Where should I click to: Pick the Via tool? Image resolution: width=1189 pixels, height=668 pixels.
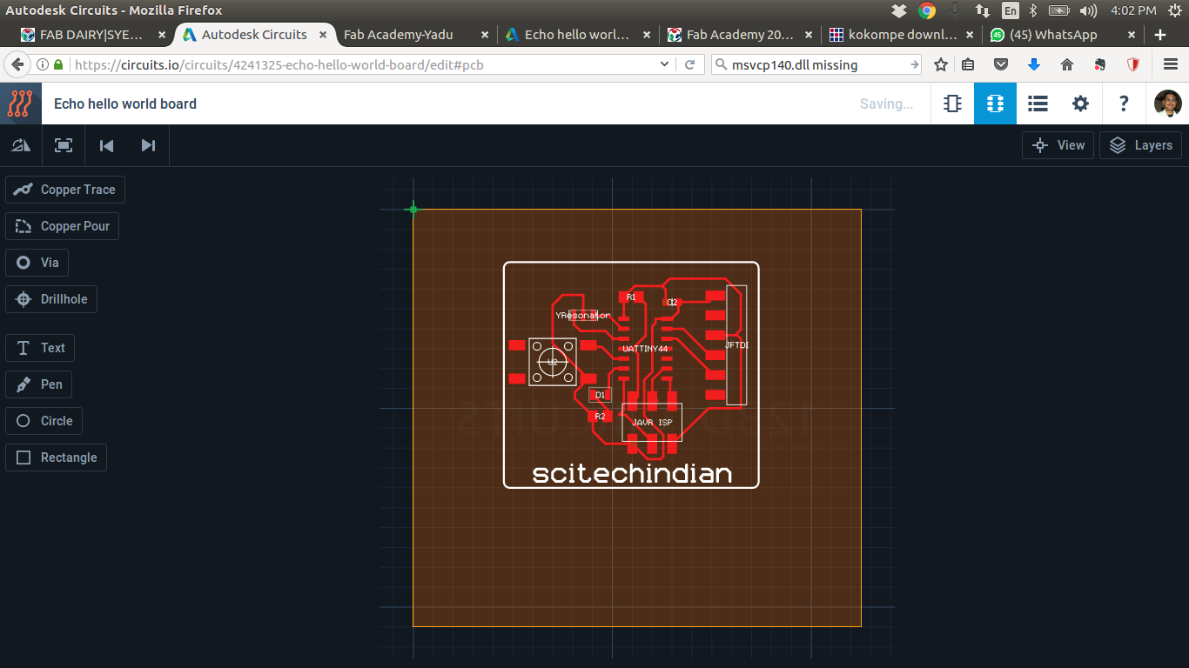[37, 263]
